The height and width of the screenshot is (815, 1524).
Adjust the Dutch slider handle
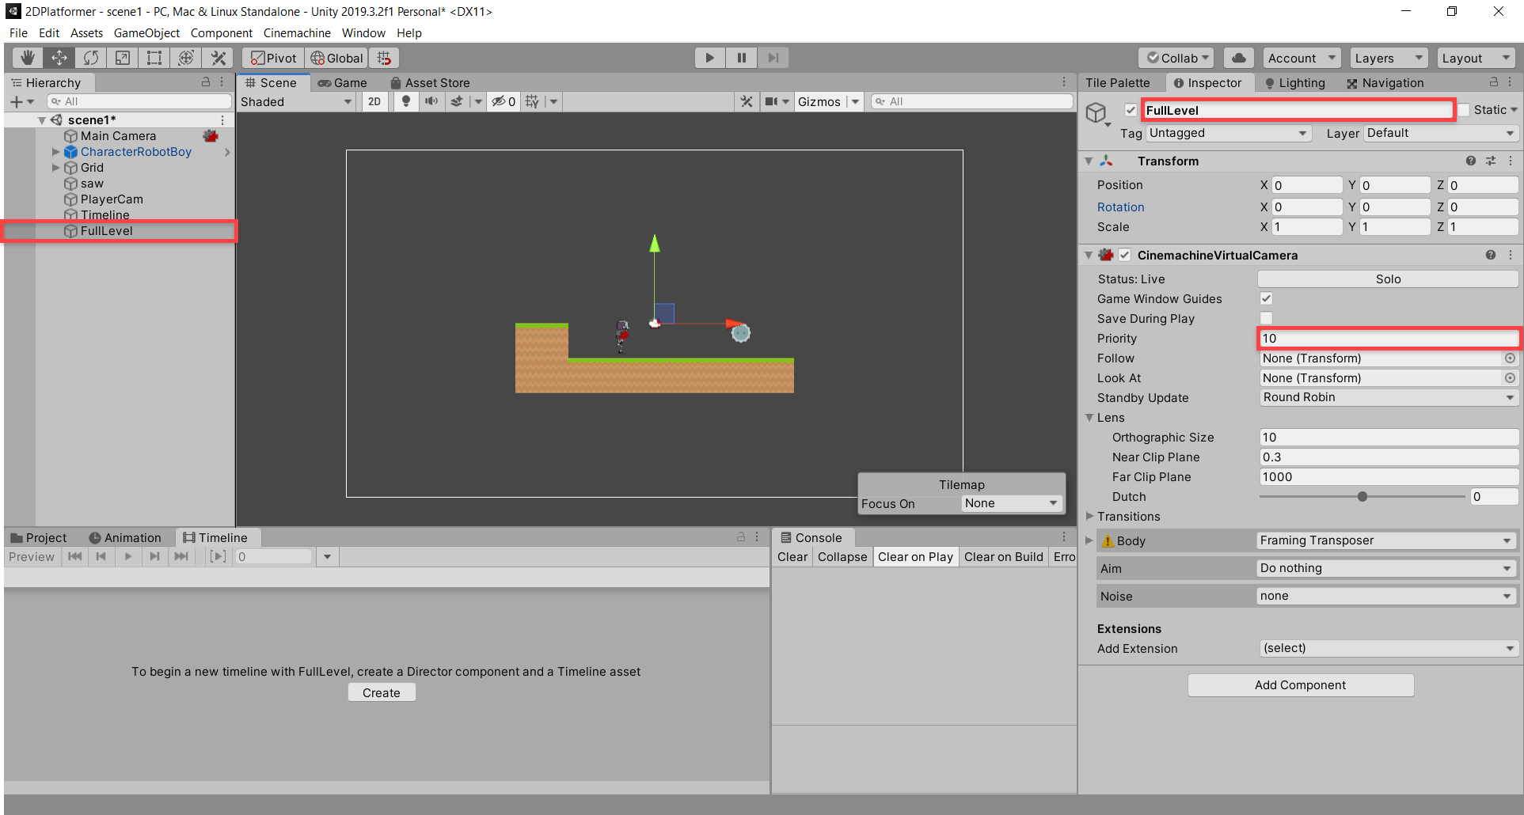click(x=1362, y=497)
